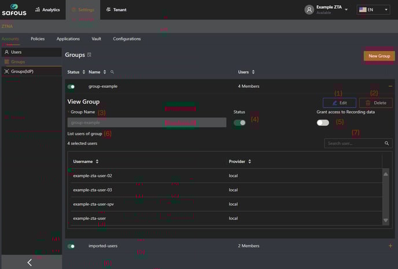Sort groups by Status column arrows
398x269 pixels.
point(83,72)
